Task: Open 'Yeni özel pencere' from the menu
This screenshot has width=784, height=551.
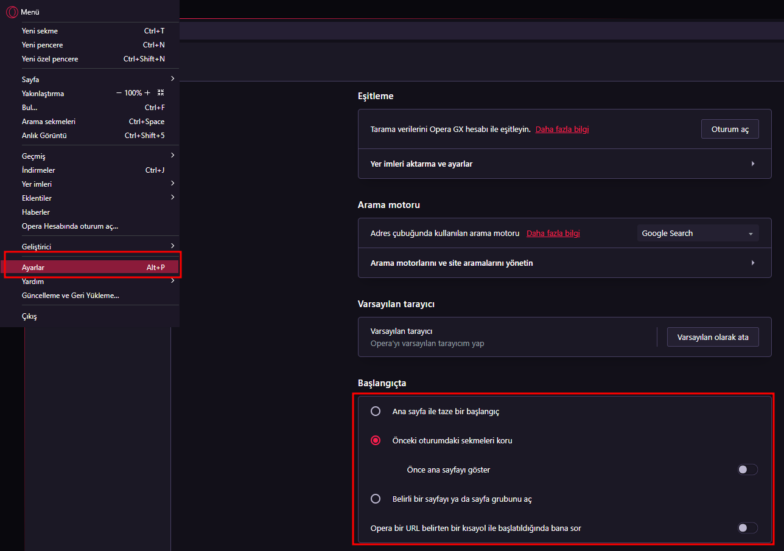Action: [89, 59]
